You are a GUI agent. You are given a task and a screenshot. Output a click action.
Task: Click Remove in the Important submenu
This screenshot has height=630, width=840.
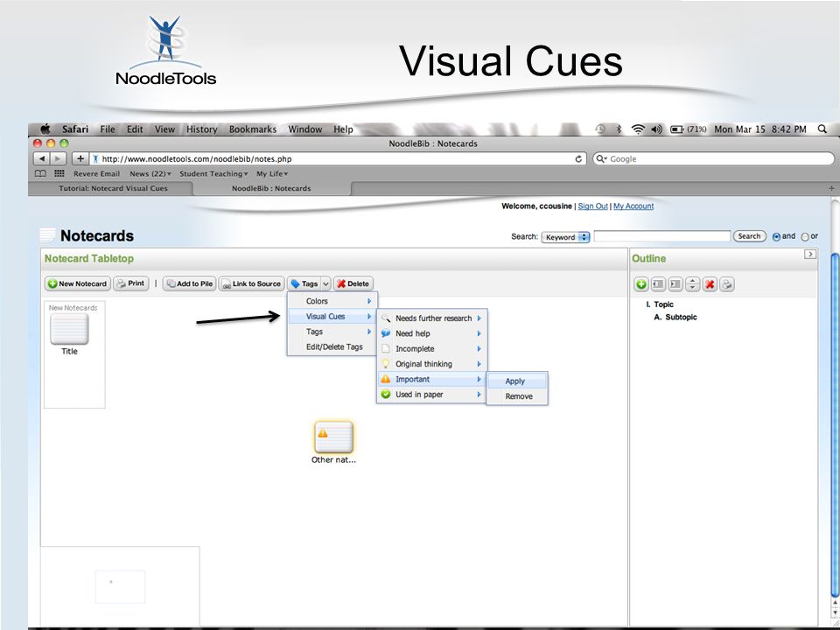(x=517, y=396)
